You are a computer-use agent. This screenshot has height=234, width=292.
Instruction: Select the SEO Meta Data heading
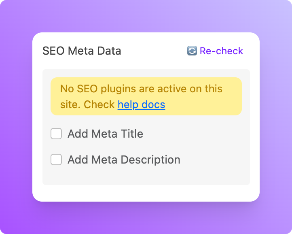coord(82,51)
